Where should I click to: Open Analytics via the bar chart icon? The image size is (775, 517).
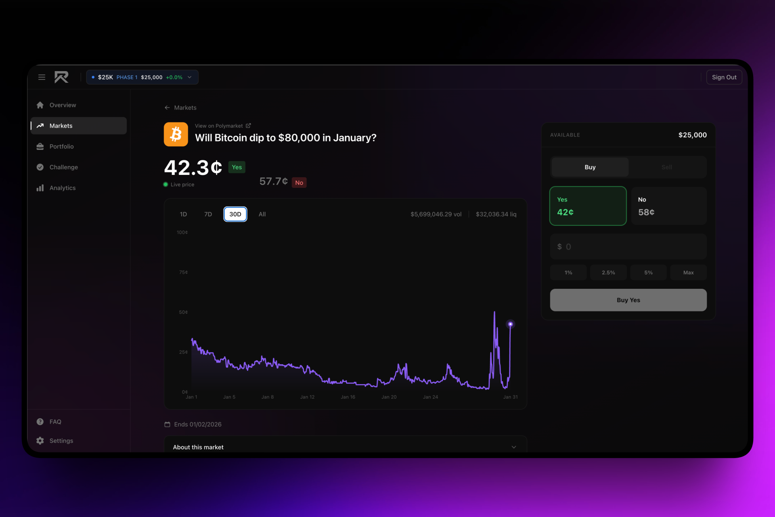click(x=40, y=187)
